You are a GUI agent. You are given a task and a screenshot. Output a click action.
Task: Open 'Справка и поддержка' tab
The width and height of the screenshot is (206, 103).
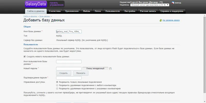172,11
